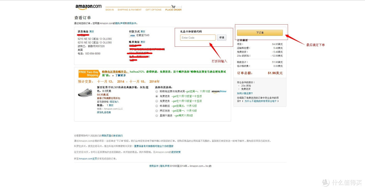Click the 销售: Amazon.com LLC seller text
Screen dimensions: 365x190
(109, 109)
